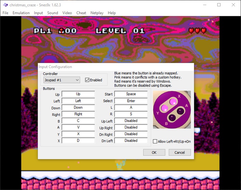Maximize the Snes9x window

[x=219, y=5]
